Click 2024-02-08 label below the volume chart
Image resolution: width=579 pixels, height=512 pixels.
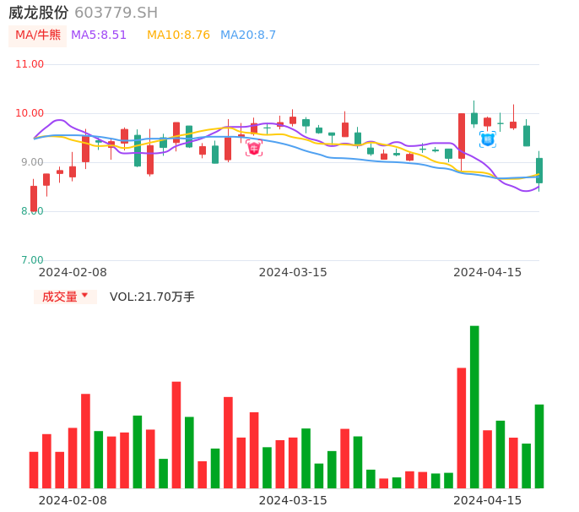pos(73,500)
